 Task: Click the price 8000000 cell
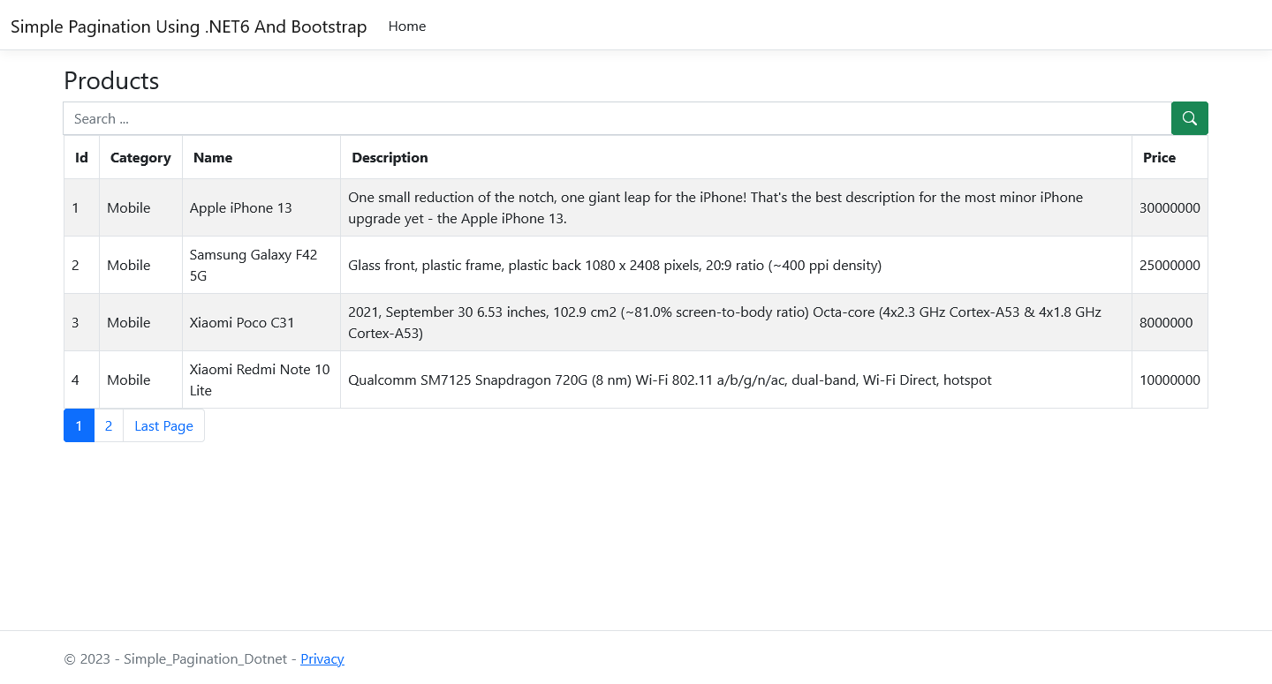pos(1170,322)
